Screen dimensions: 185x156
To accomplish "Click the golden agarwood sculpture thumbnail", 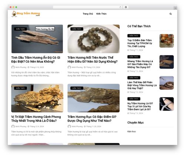I will click(x=37, y=98).
